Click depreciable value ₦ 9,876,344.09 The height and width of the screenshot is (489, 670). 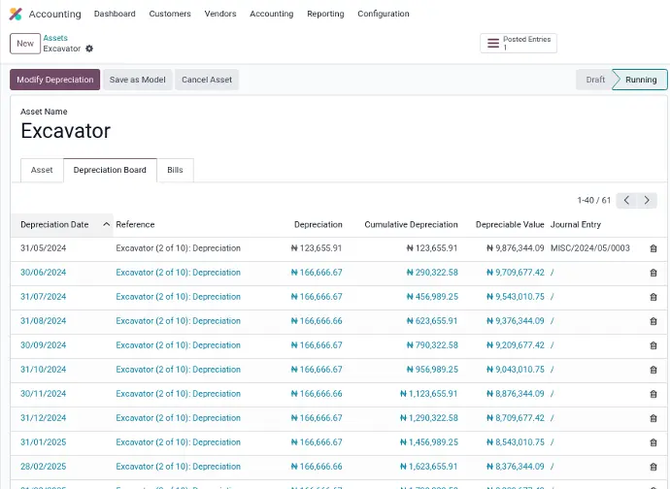516,248
